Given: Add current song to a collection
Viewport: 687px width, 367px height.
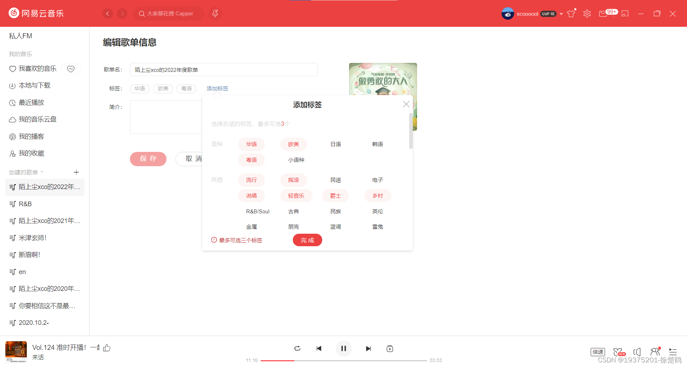Looking at the screenshot, I should pos(390,348).
